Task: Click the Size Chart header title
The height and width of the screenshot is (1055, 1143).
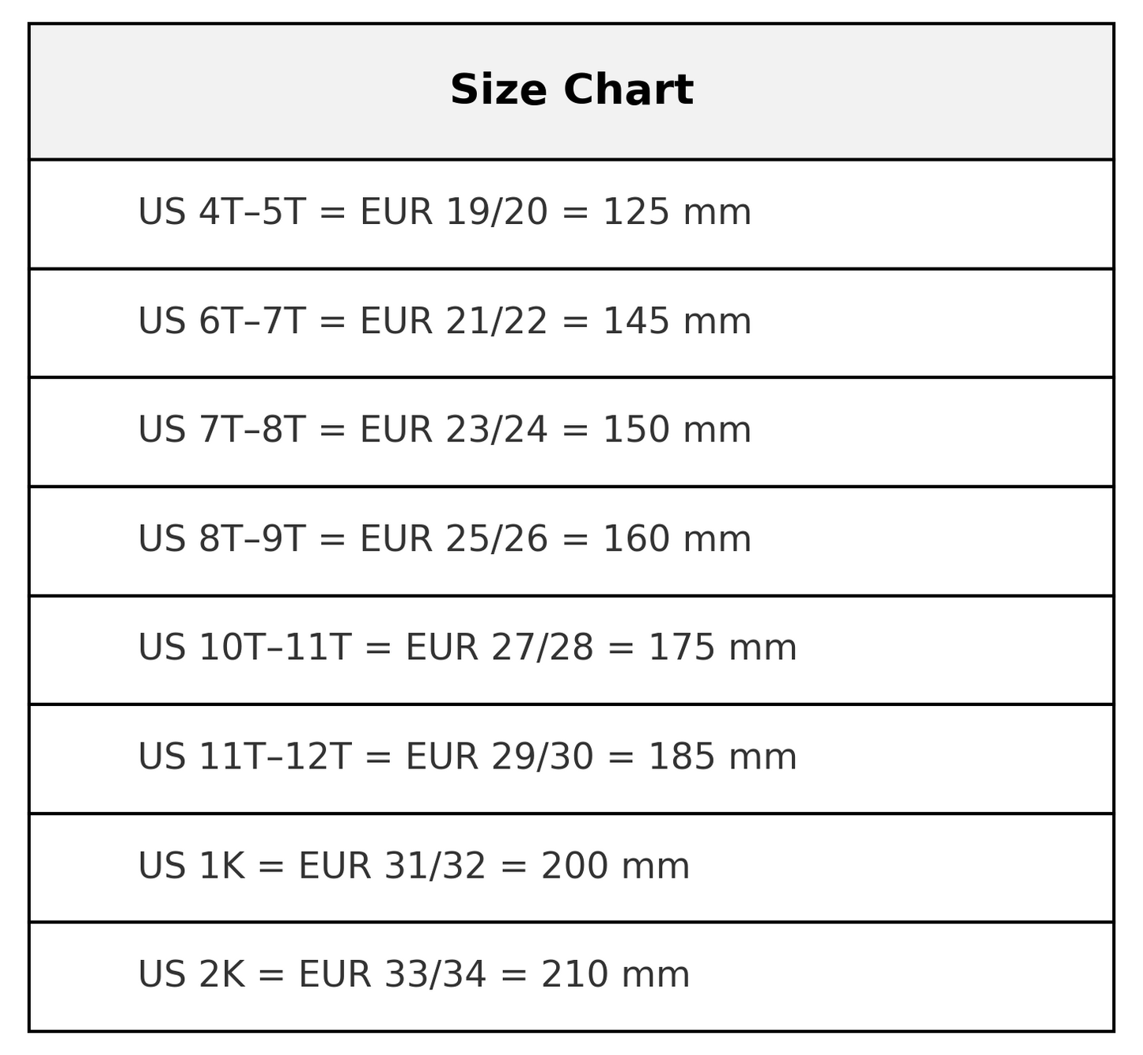Action: (571, 89)
